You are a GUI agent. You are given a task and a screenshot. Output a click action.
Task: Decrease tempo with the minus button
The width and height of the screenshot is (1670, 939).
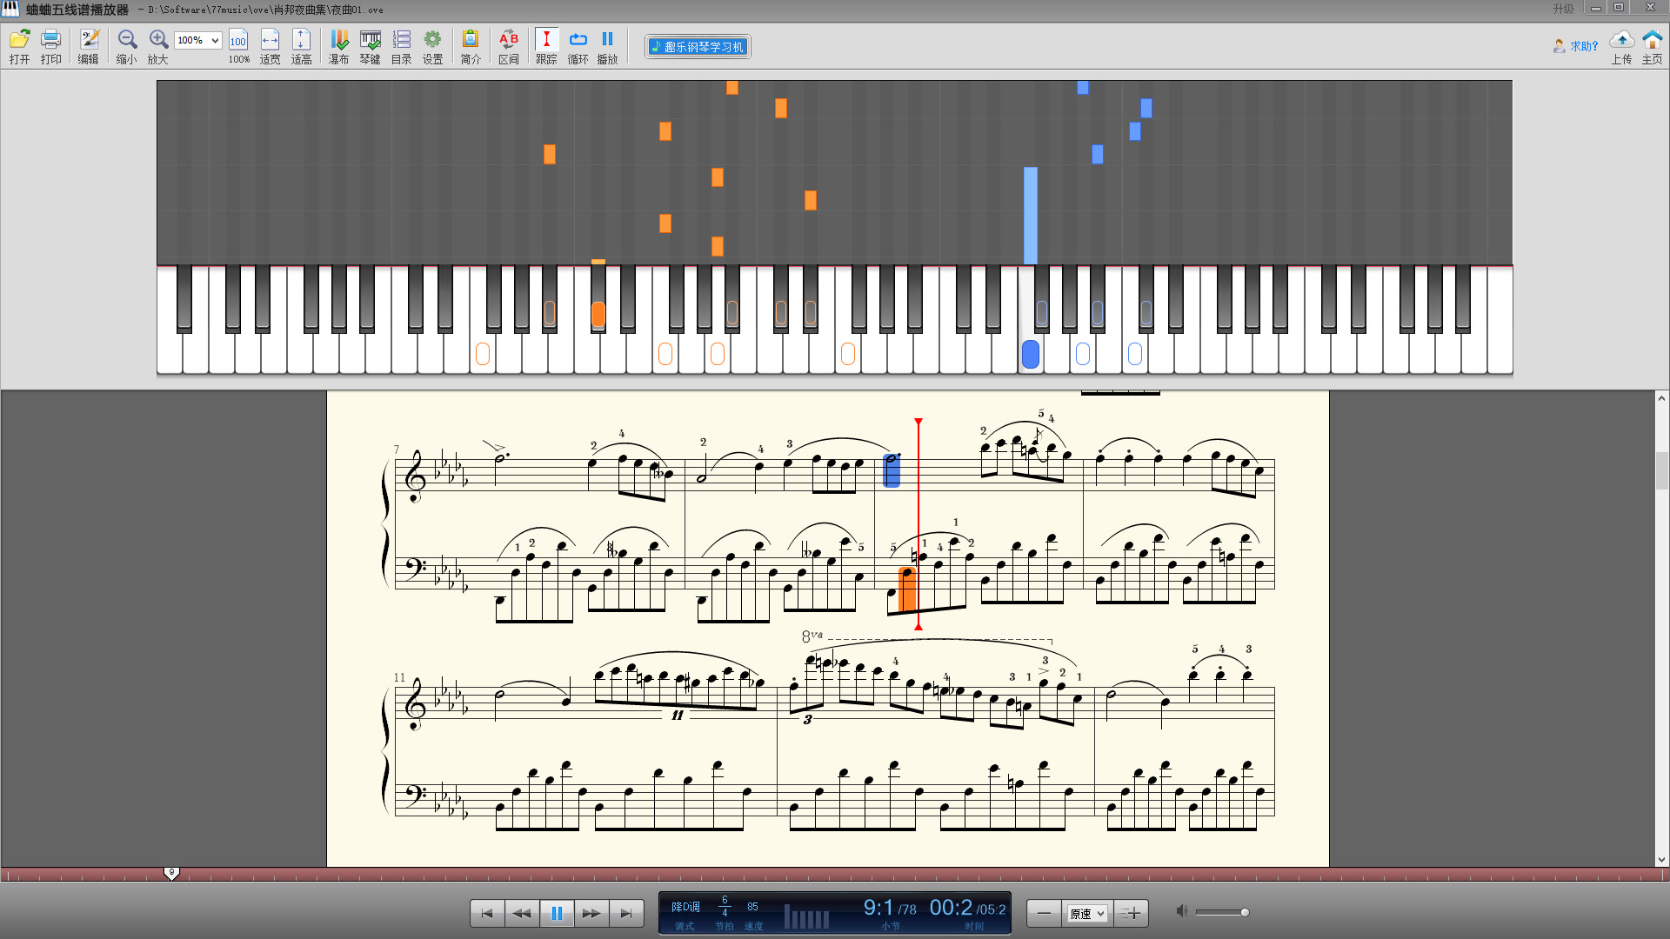click(x=1044, y=913)
